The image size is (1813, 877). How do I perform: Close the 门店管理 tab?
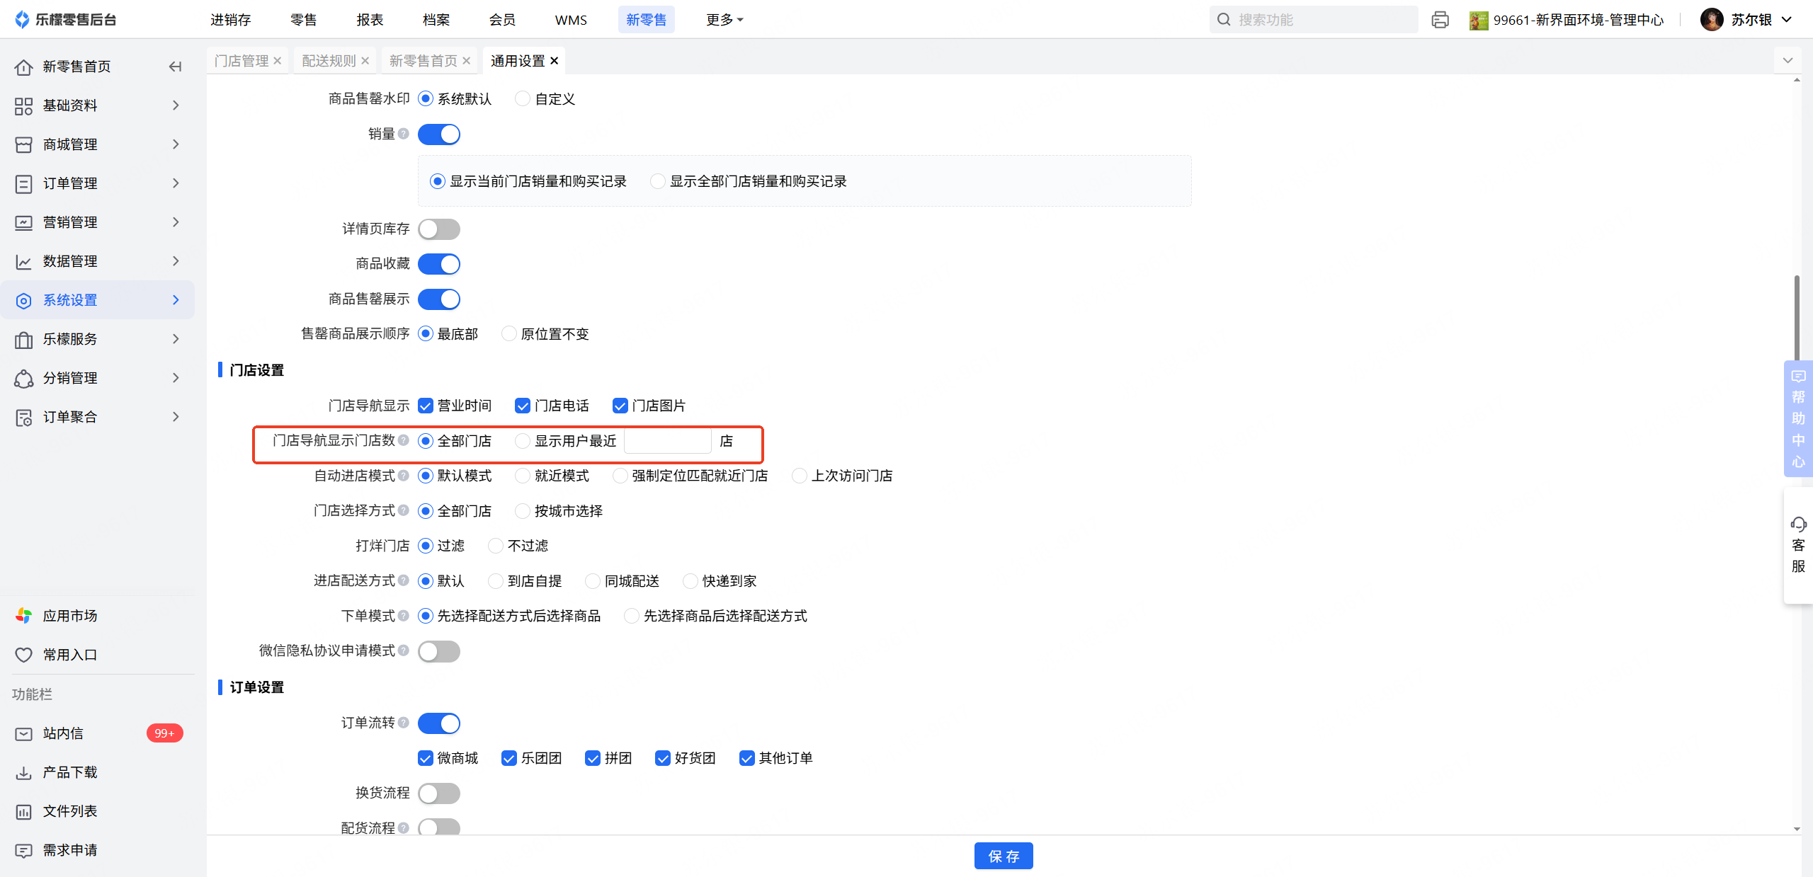click(x=278, y=61)
